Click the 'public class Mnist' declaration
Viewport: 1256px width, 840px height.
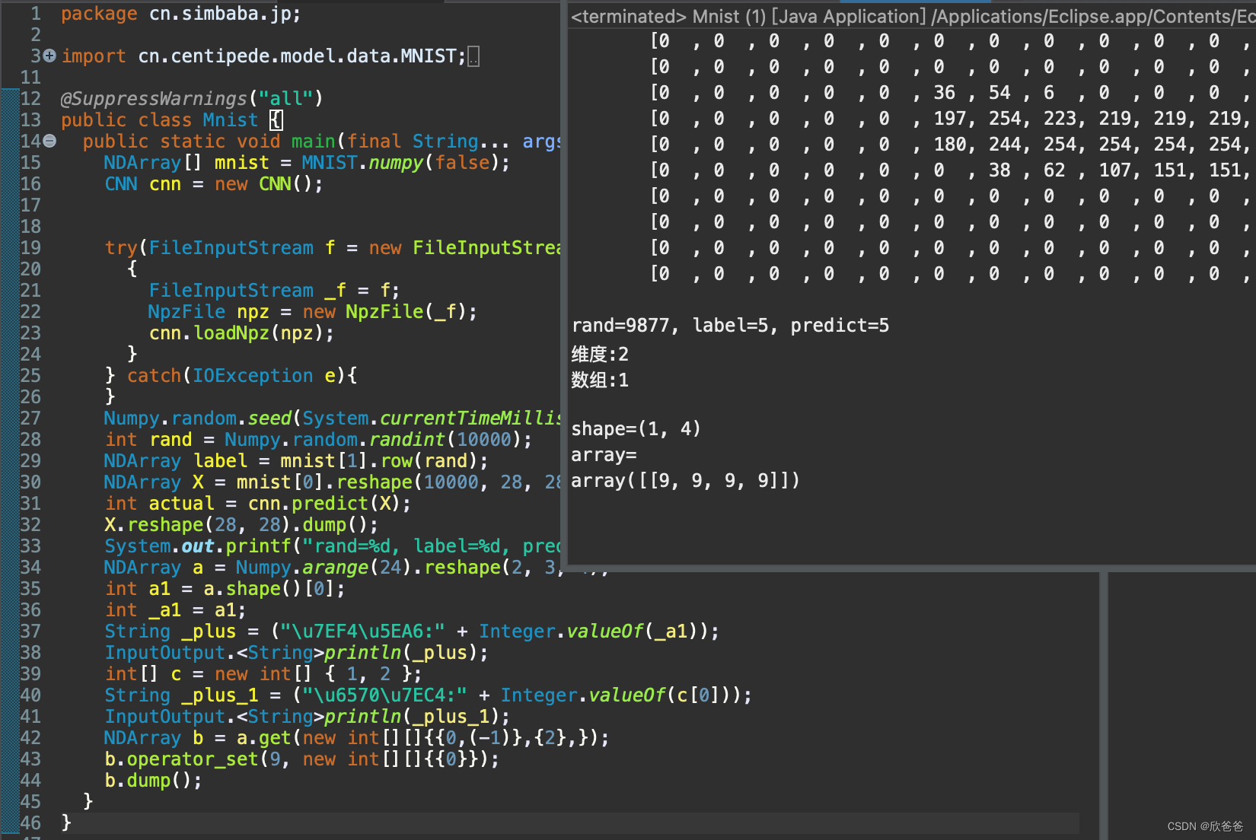pyautogui.click(x=172, y=119)
